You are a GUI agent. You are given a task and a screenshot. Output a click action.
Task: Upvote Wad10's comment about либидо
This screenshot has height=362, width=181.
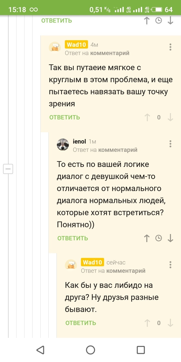point(147,323)
